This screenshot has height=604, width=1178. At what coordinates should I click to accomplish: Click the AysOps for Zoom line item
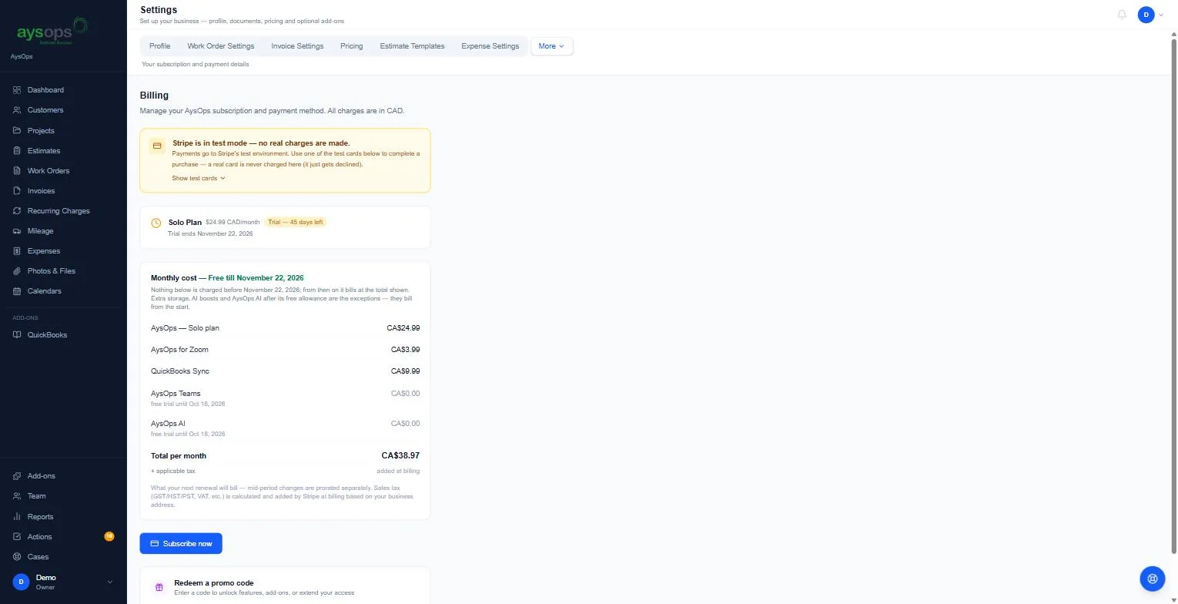(285, 350)
